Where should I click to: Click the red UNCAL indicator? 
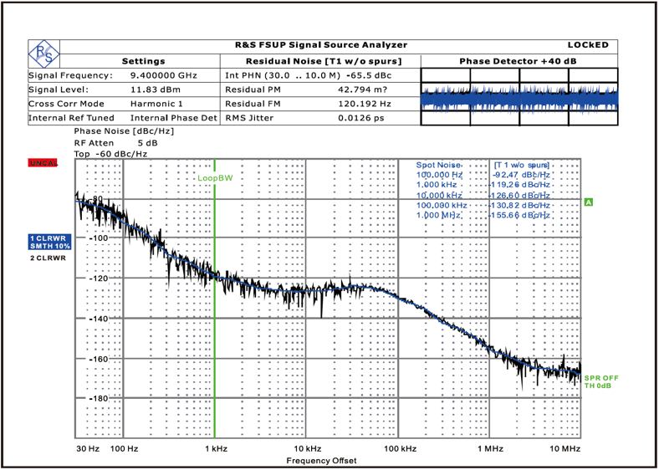pos(43,162)
